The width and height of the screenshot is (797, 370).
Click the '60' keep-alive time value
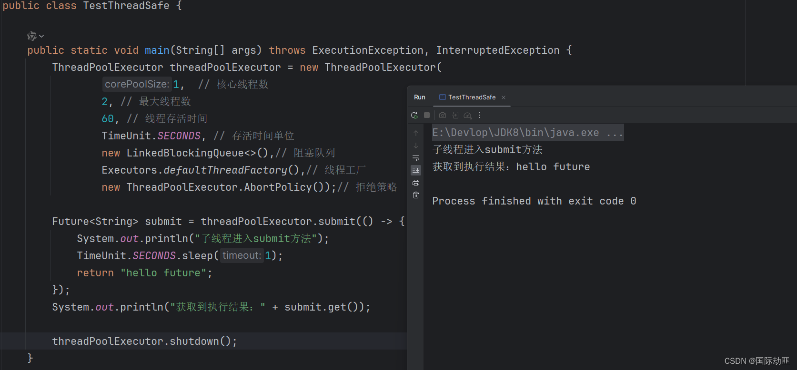click(x=108, y=118)
